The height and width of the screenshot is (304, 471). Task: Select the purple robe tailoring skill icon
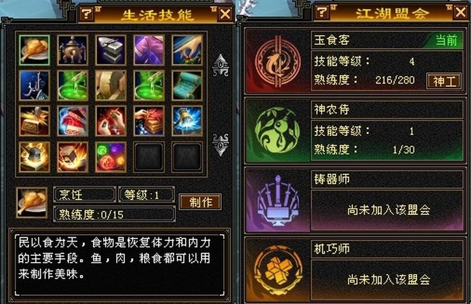tap(149, 50)
